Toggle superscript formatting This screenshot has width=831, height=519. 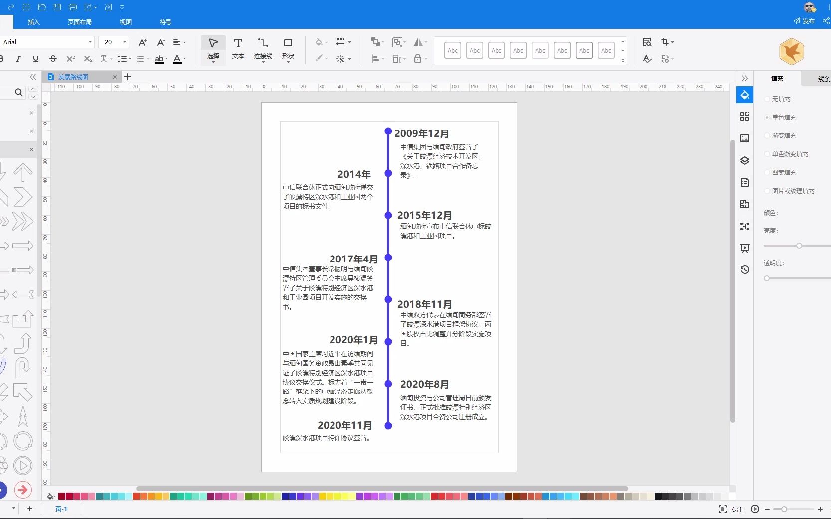point(71,59)
